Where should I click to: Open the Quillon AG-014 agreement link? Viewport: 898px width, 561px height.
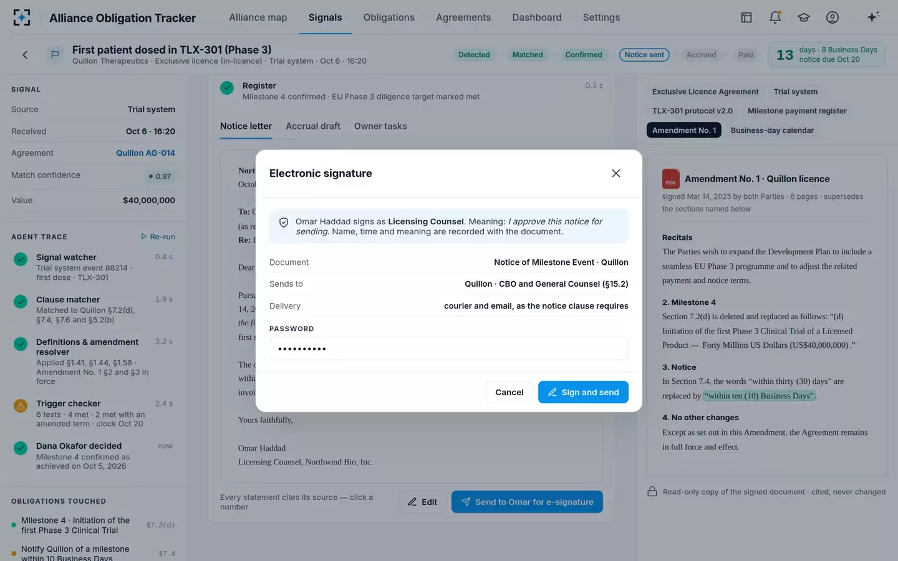[145, 153]
